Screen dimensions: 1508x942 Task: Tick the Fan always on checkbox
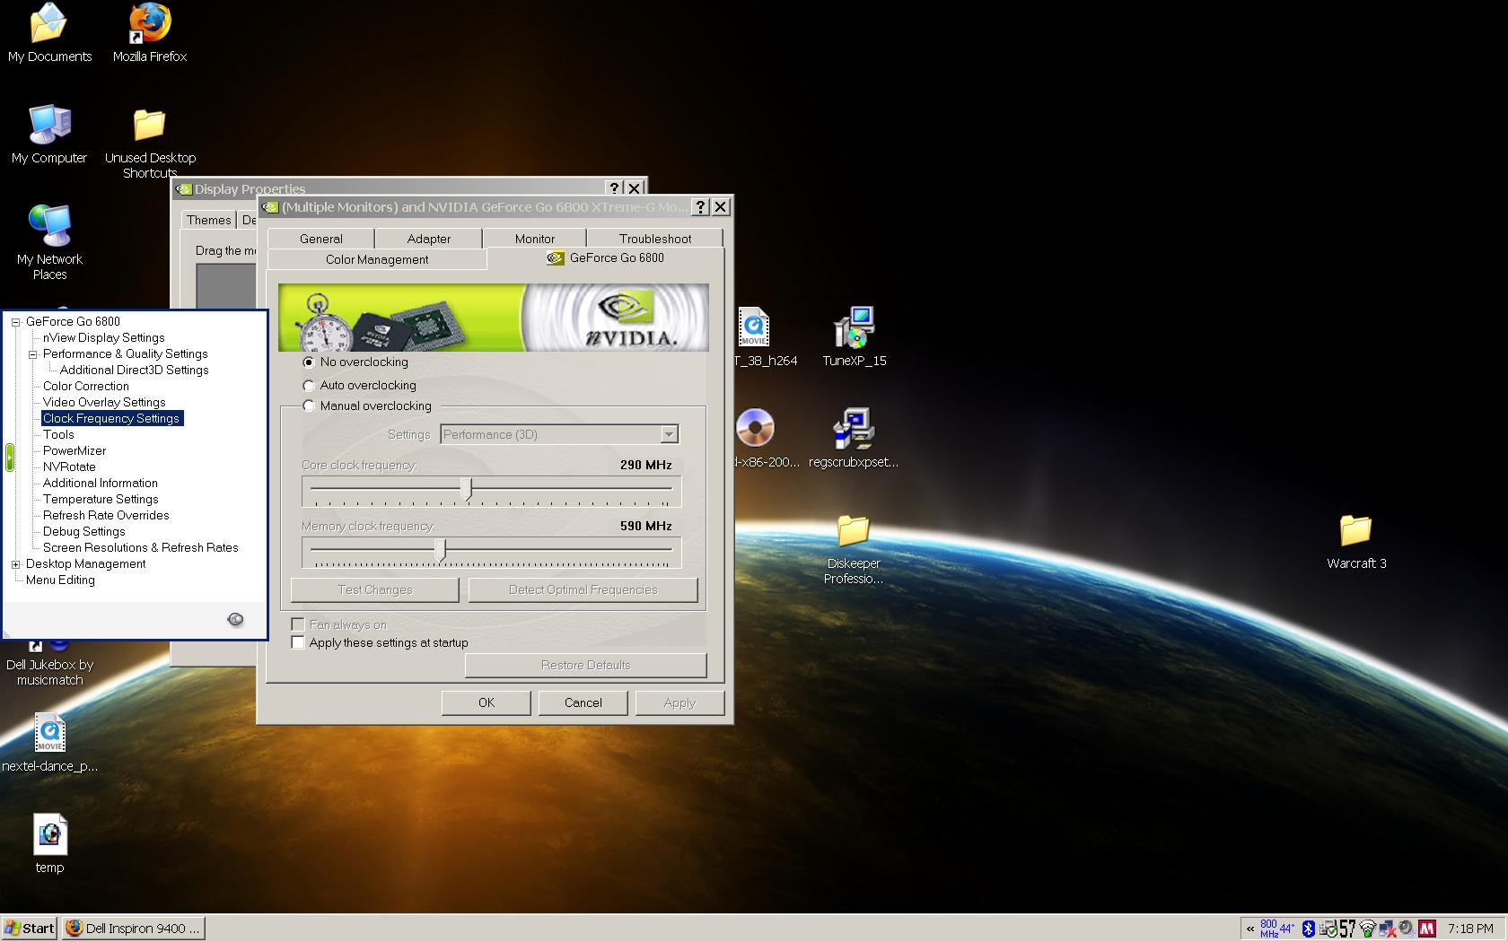(298, 624)
